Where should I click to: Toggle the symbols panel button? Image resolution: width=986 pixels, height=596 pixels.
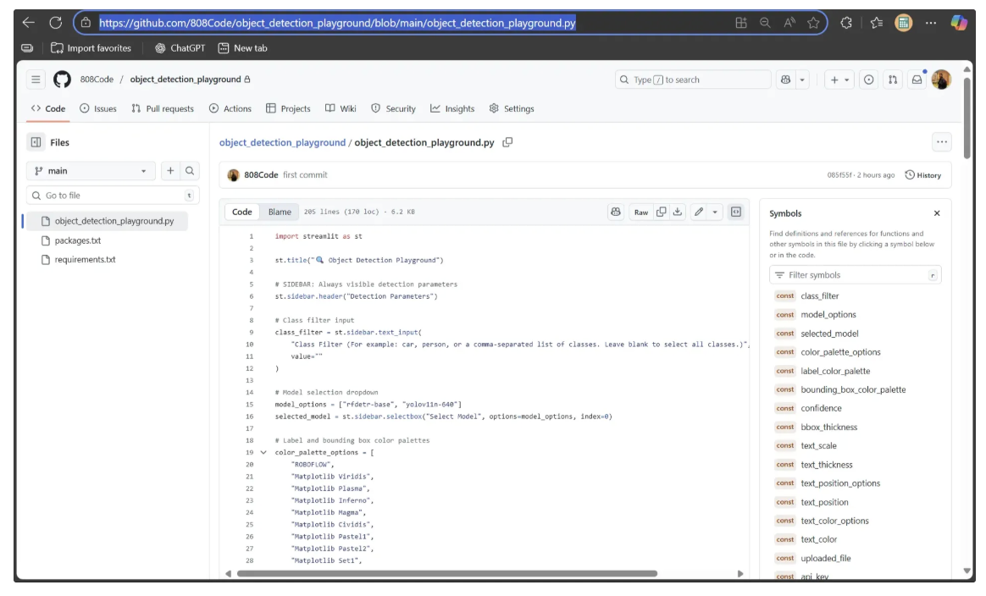point(736,212)
